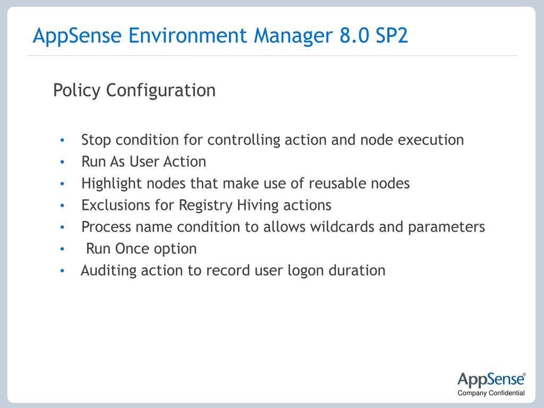Select the Highlight nodes reusable nodes line

point(245,183)
